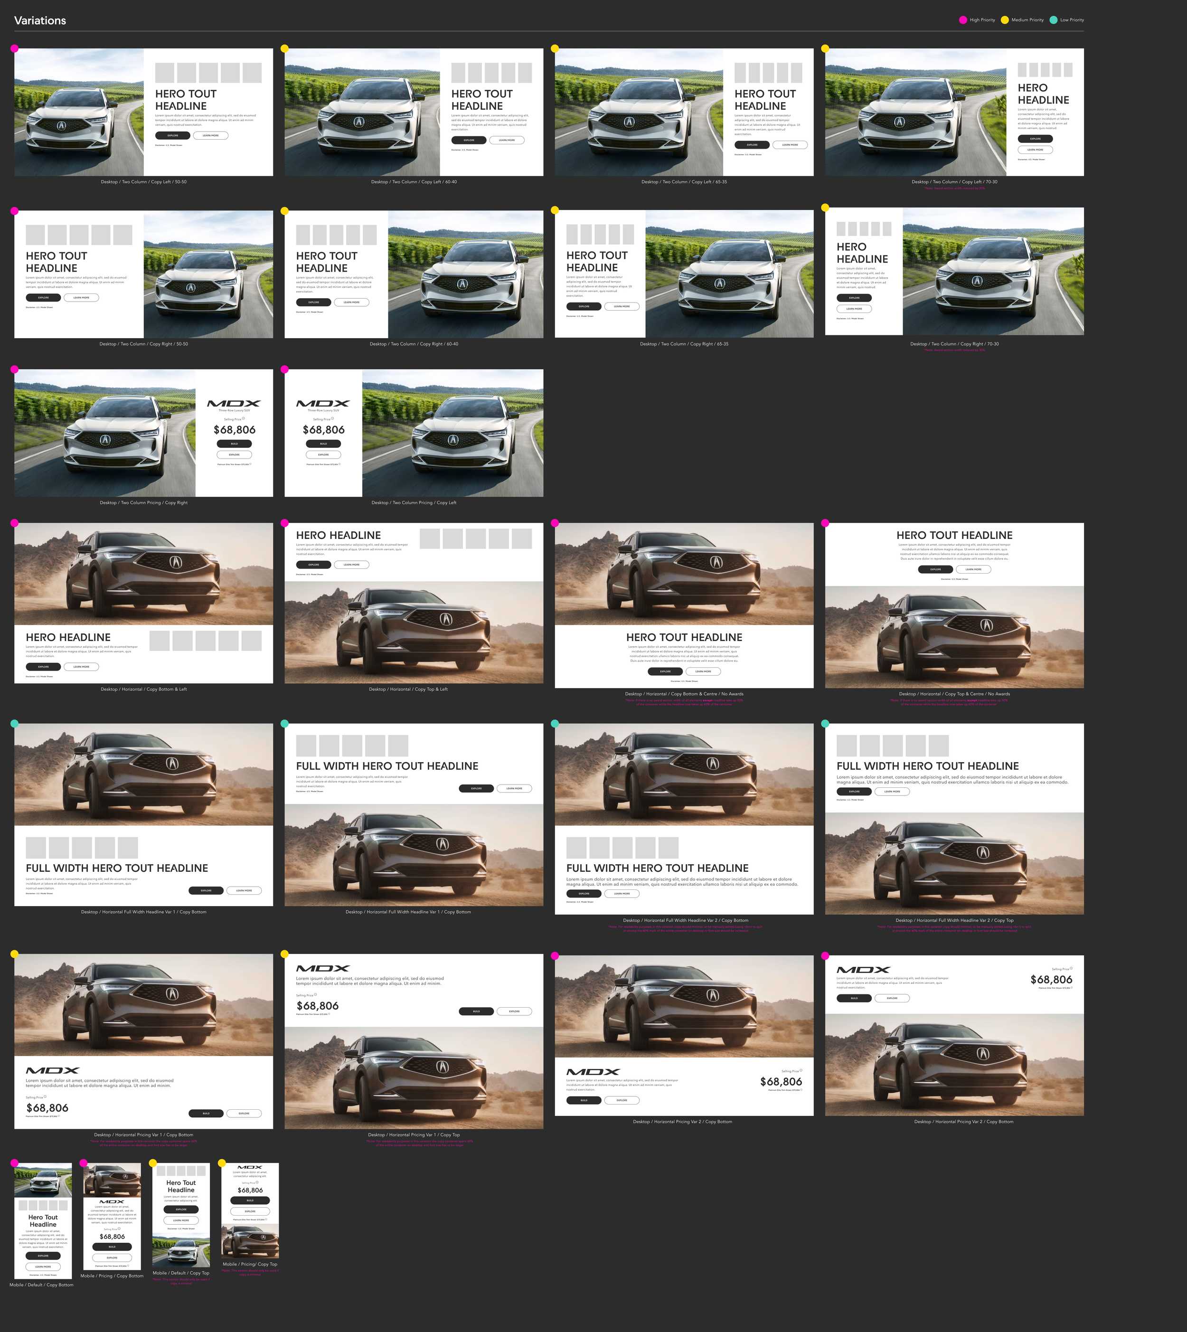Click $68,806 price in Mobile / Pricing / Copy Bottom mockup
The width and height of the screenshot is (1187, 1332).
[112, 1236]
